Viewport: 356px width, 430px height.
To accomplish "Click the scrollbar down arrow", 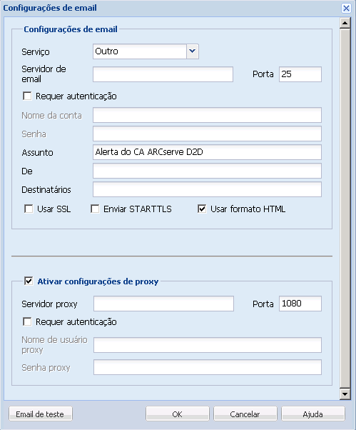I will pos(345,394).
